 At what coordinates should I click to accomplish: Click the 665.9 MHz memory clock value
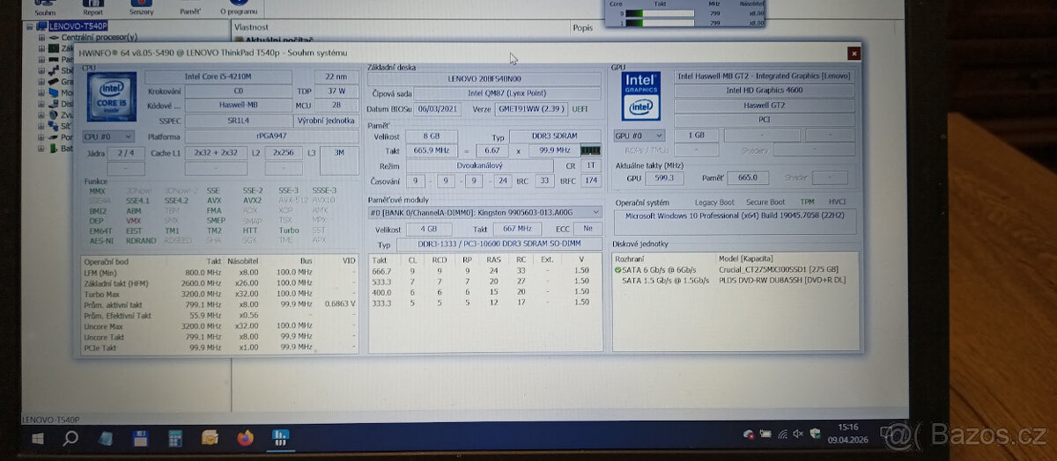point(432,150)
